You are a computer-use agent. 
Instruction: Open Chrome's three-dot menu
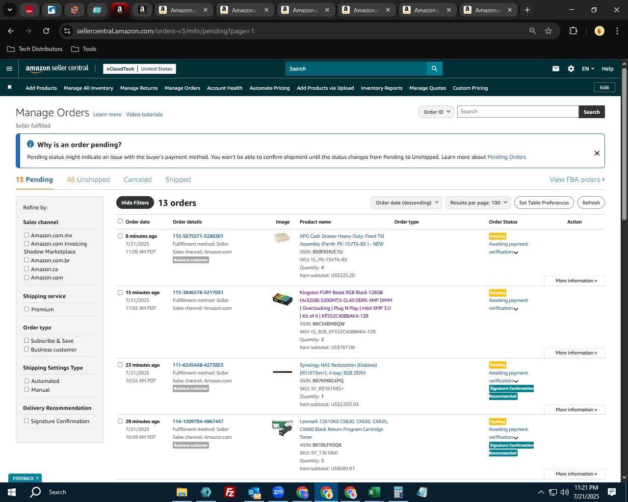616,31
